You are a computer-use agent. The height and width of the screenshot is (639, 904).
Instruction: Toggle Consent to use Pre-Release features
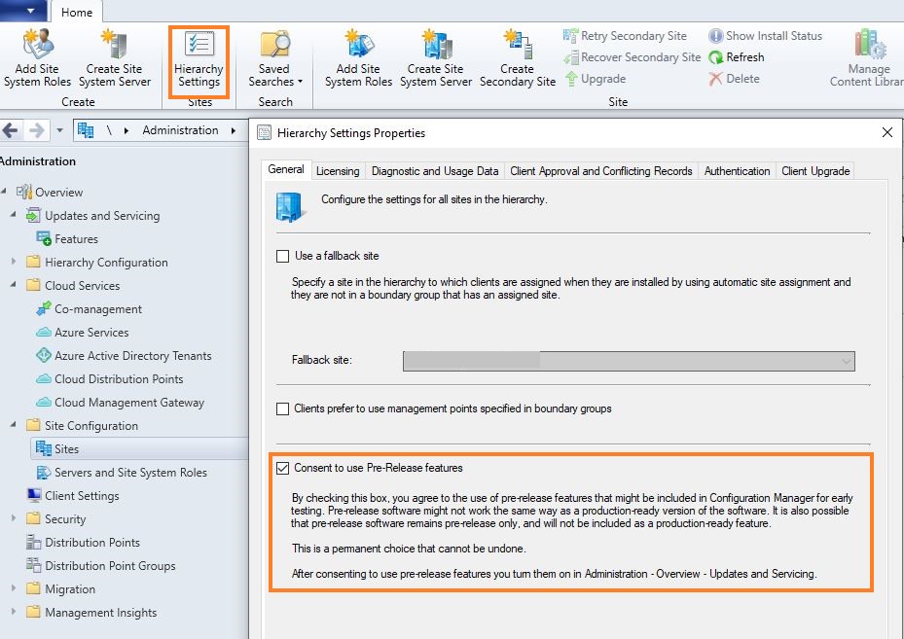[x=282, y=468]
